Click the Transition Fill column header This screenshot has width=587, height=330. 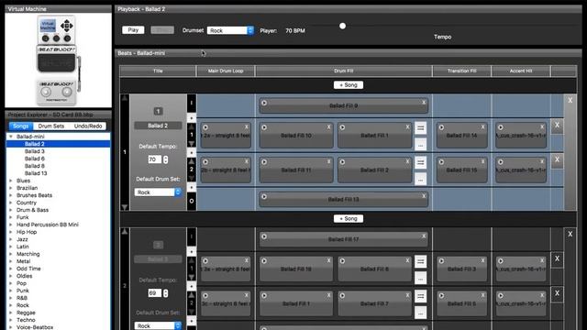(461, 71)
